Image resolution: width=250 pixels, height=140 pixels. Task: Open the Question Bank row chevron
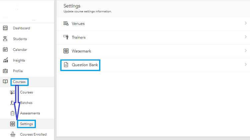coord(246,65)
